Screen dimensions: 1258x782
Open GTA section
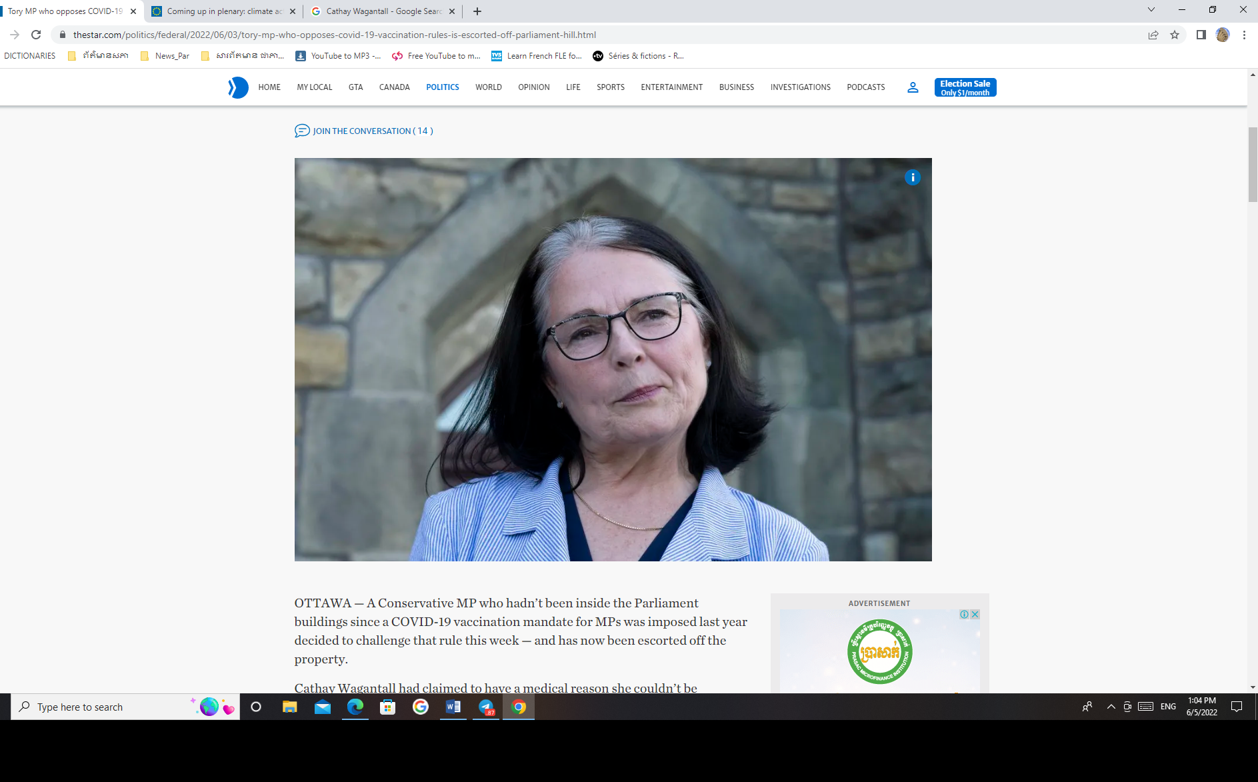[x=356, y=87]
